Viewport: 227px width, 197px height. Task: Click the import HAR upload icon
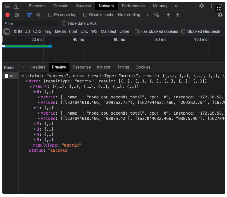168,15
